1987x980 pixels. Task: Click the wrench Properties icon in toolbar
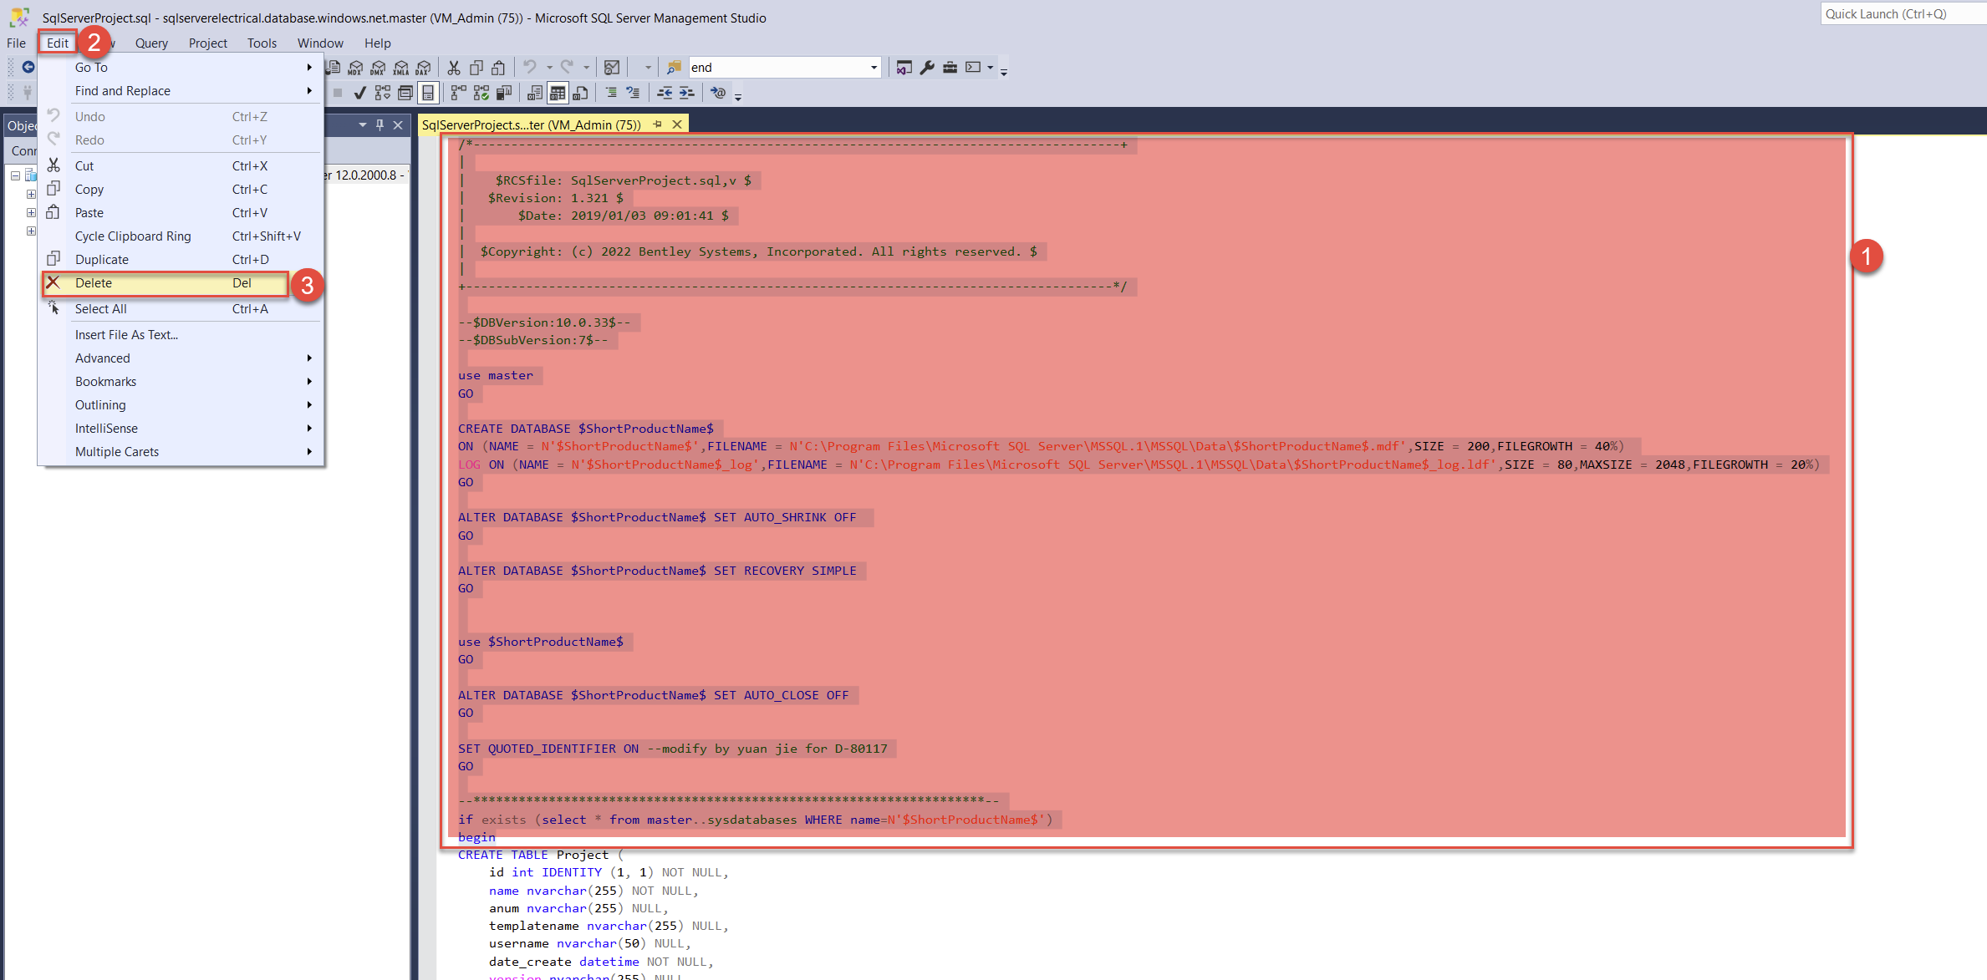click(927, 68)
